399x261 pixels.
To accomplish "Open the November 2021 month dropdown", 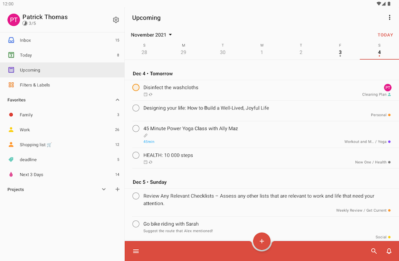I will tap(151, 35).
